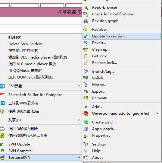Viewport: 162px width, 163px height.
Task: Select Merge... entry
Action: [121, 85]
